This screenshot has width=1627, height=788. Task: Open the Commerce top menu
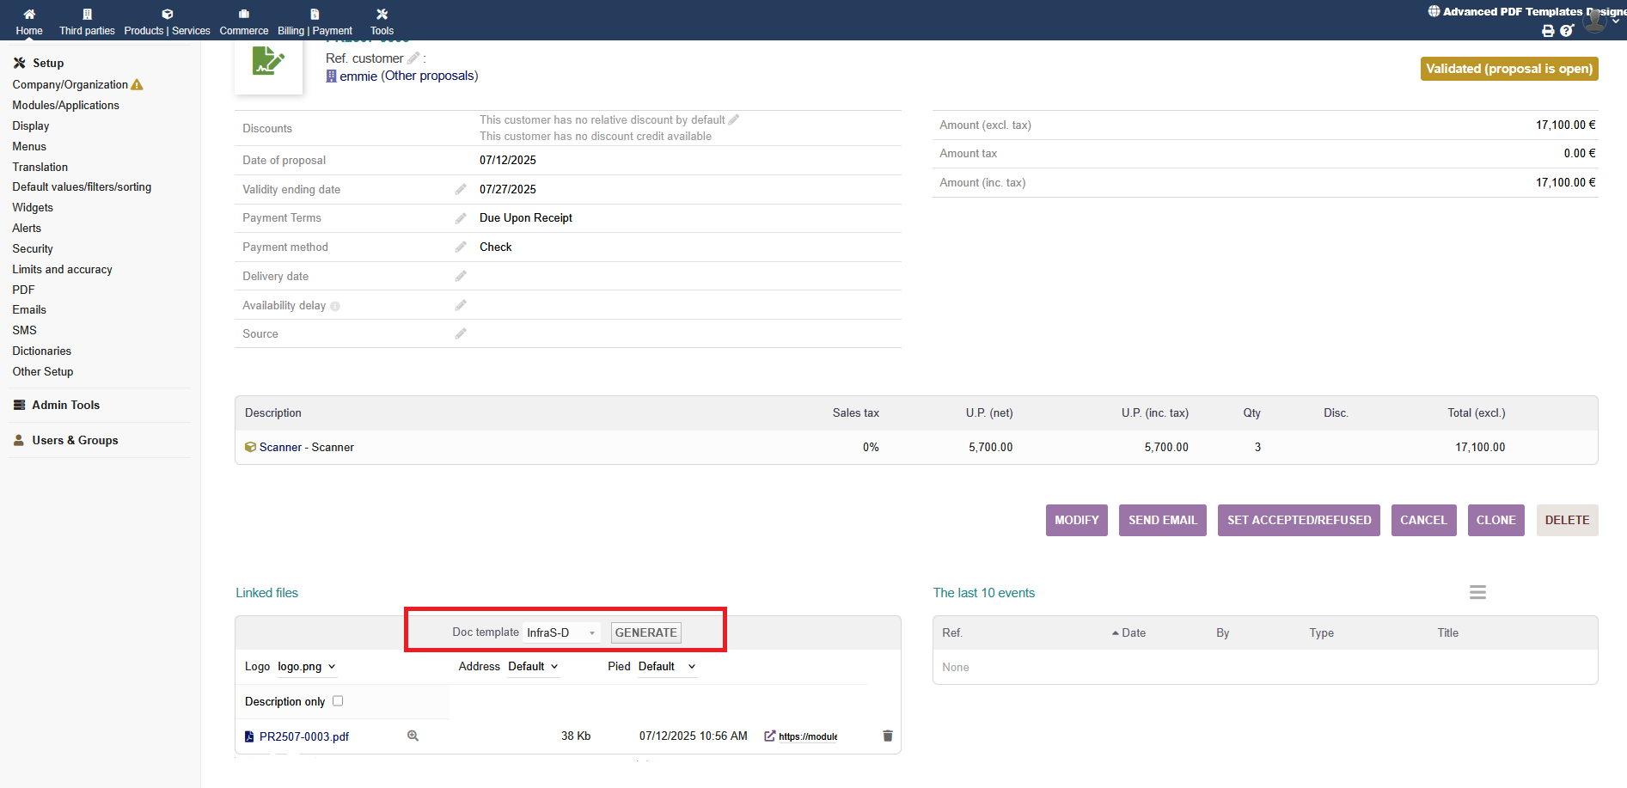coord(244,21)
